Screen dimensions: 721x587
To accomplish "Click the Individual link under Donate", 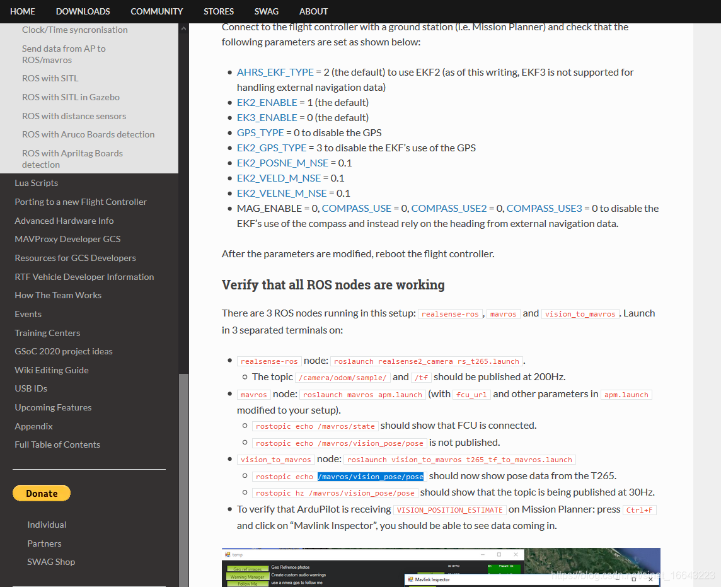I will tap(47, 525).
